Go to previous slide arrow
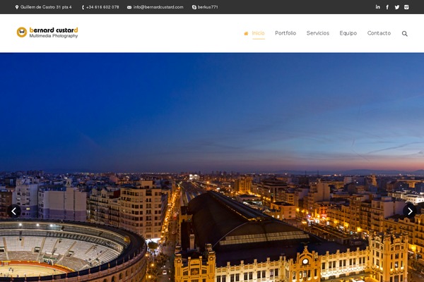Image resolution: width=424 pixels, height=282 pixels. (14, 211)
